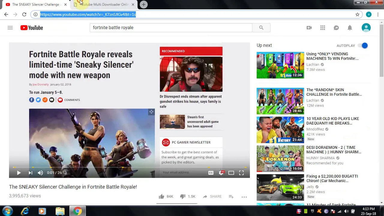The image size is (384, 216).
Task: Open the YouTube hamburger guide menu
Action: pyautogui.click(x=10, y=28)
